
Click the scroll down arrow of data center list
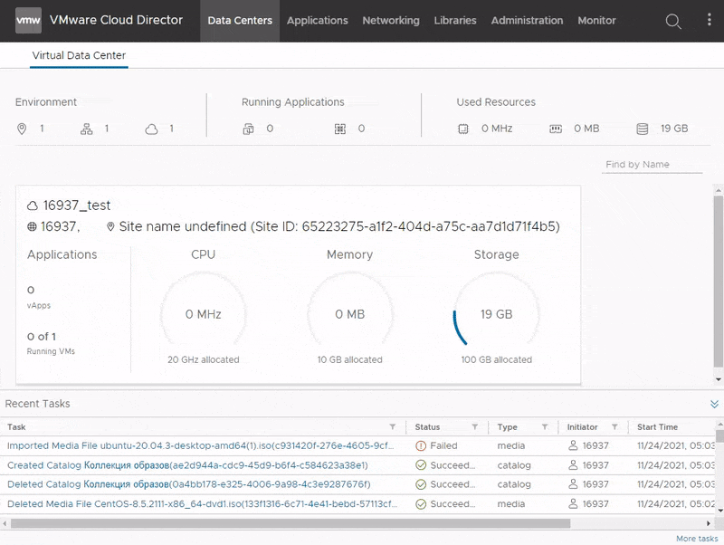719,379
